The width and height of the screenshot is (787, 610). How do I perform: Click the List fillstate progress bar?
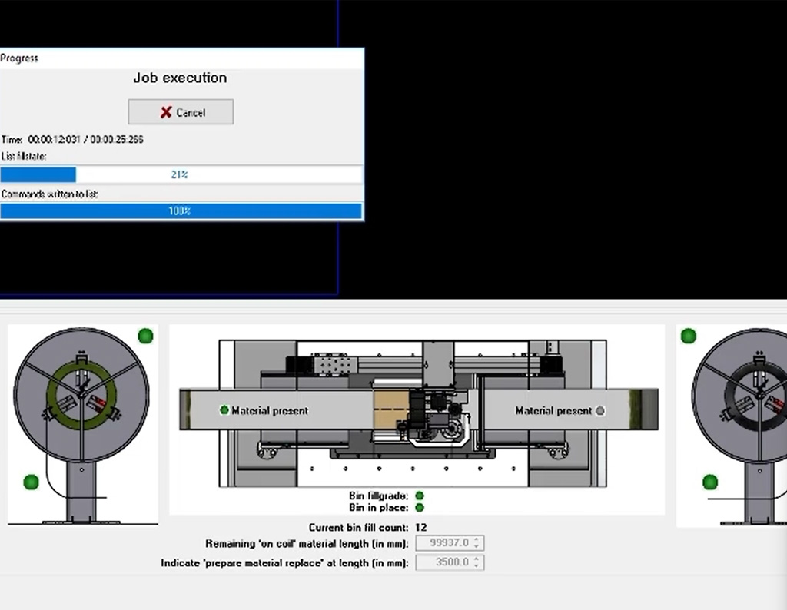click(181, 174)
